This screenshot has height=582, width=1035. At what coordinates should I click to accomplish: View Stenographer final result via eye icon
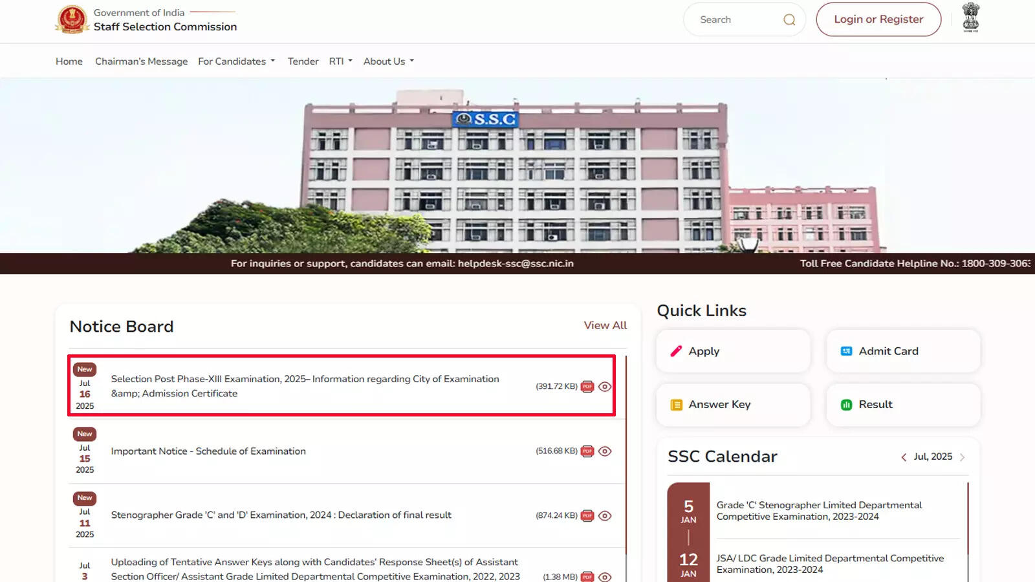(605, 515)
